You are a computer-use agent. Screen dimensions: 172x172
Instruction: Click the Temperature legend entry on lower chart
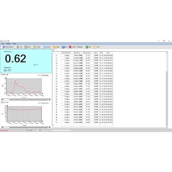coord(43,103)
